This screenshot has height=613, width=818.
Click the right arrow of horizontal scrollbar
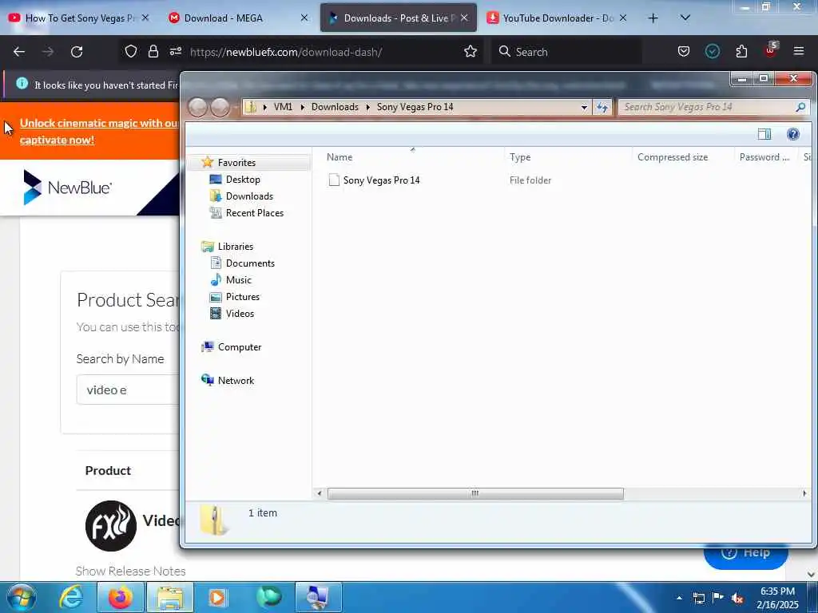pyautogui.click(x=804, y=493)
